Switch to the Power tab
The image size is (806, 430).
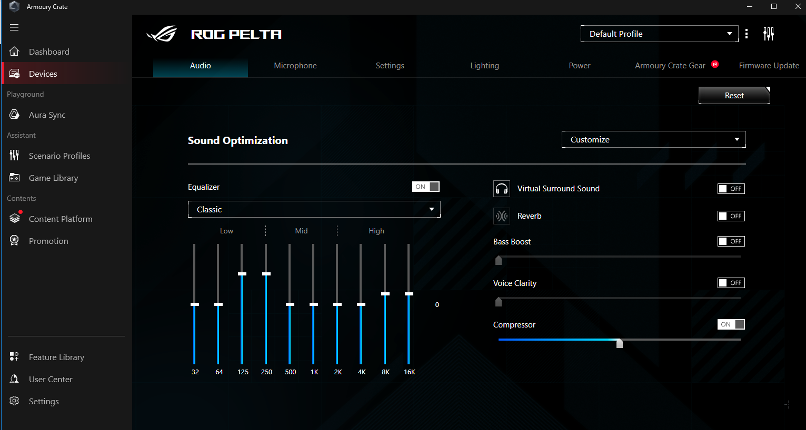click(x=580, y=66)
